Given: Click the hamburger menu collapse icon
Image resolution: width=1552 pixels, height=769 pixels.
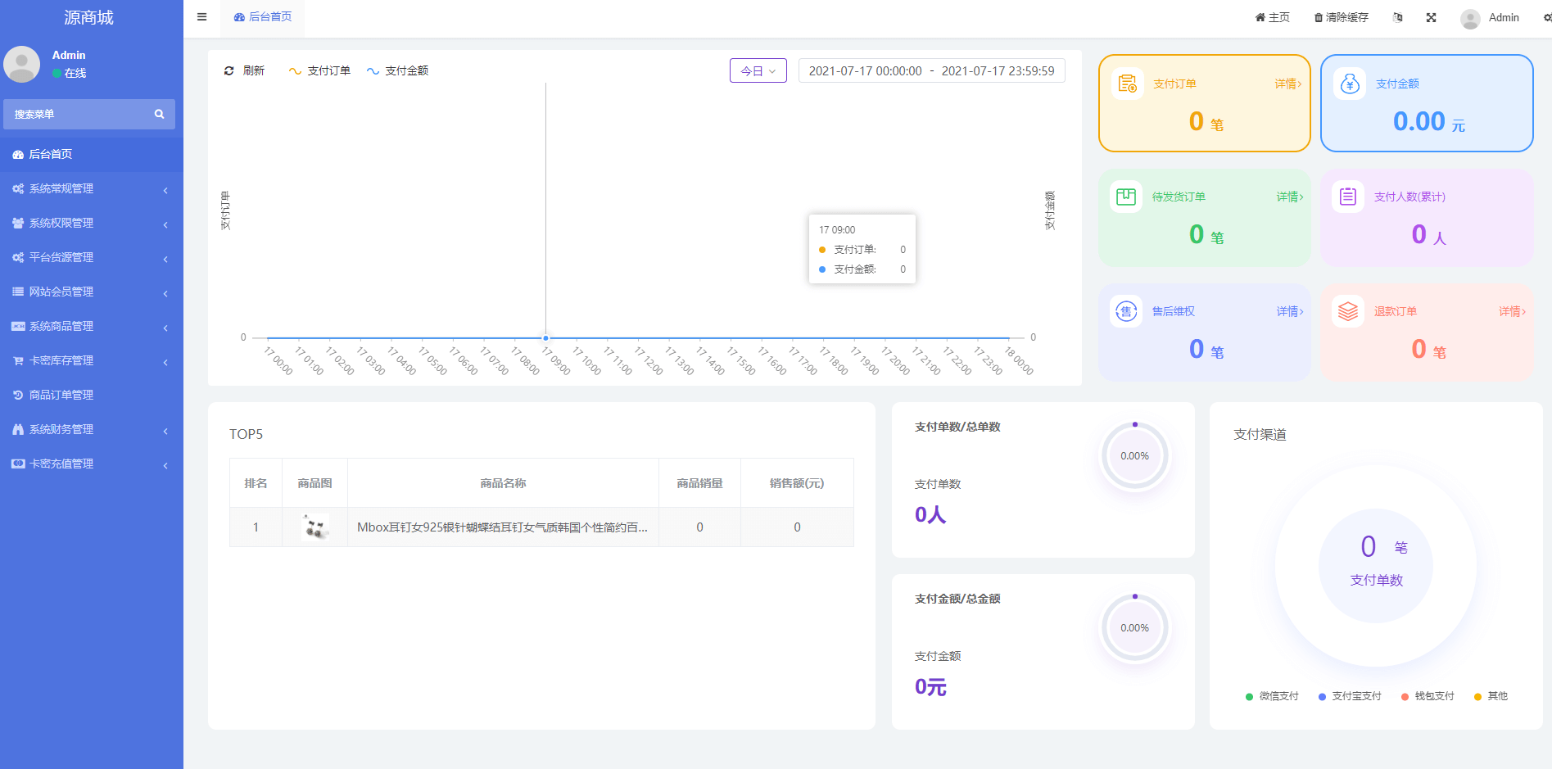Looking at the screenshot, I should tap(201, 17).
